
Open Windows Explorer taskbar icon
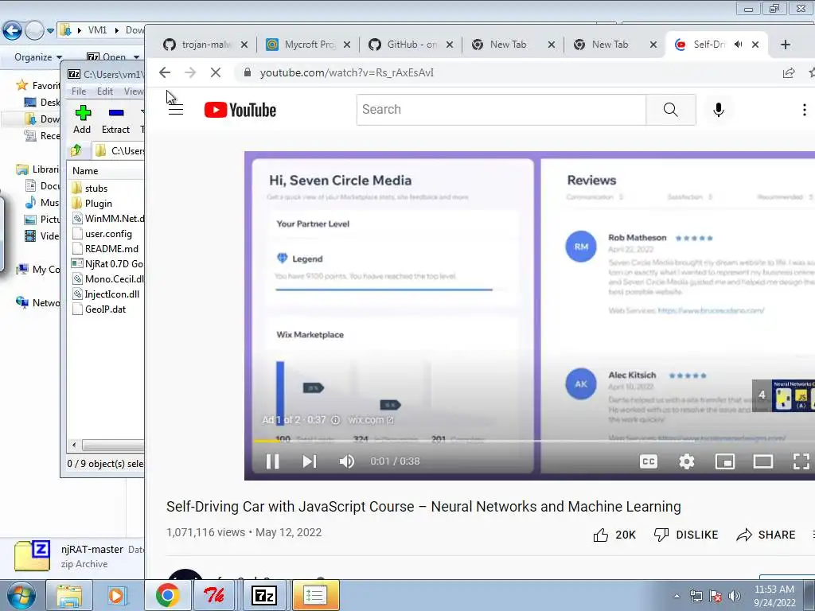tap(69, 595)
